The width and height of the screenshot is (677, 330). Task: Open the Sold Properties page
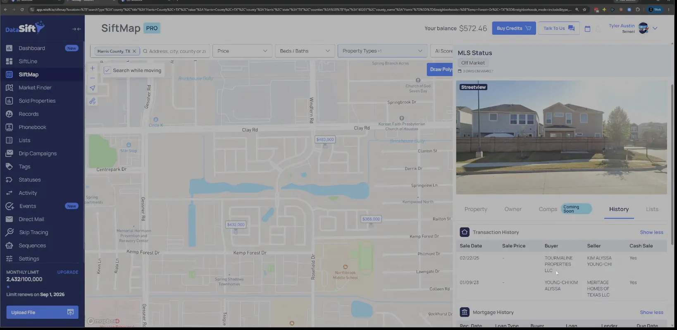click(37, 101)
